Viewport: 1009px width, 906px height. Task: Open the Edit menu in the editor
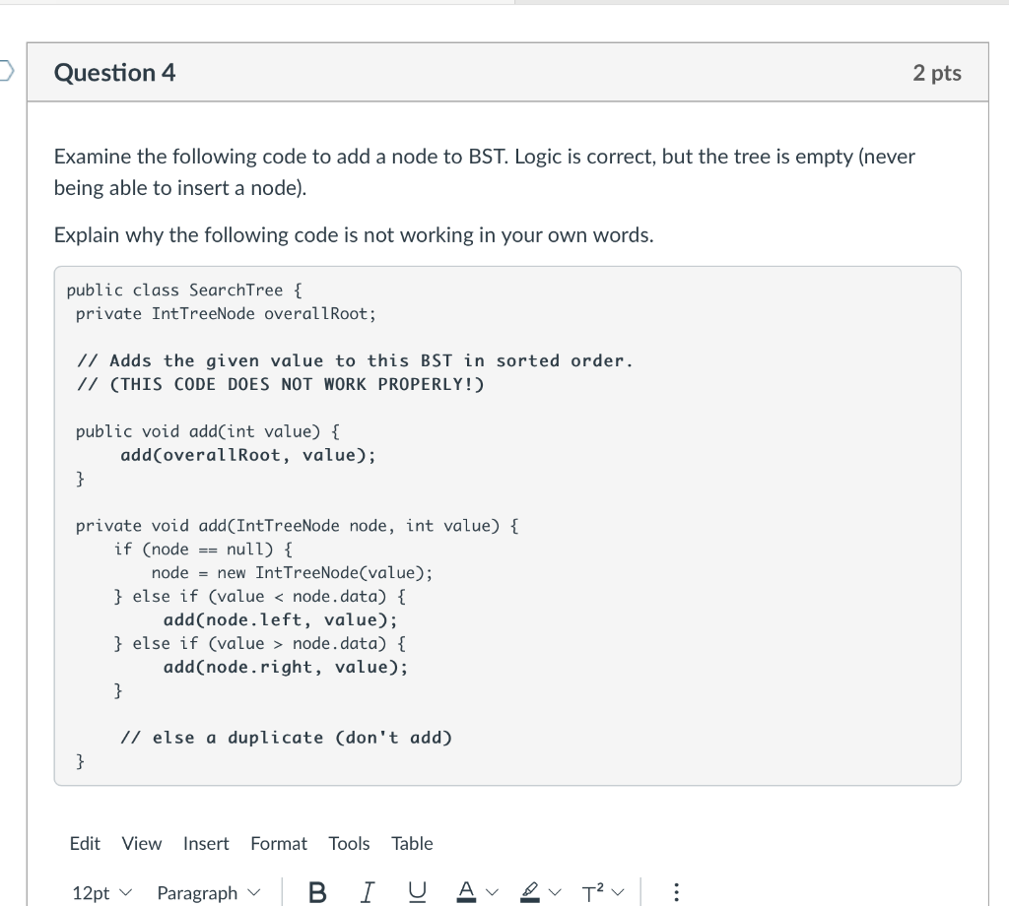85,843
